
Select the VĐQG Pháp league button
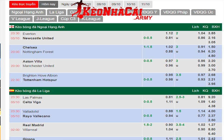(x=176, y=12)
